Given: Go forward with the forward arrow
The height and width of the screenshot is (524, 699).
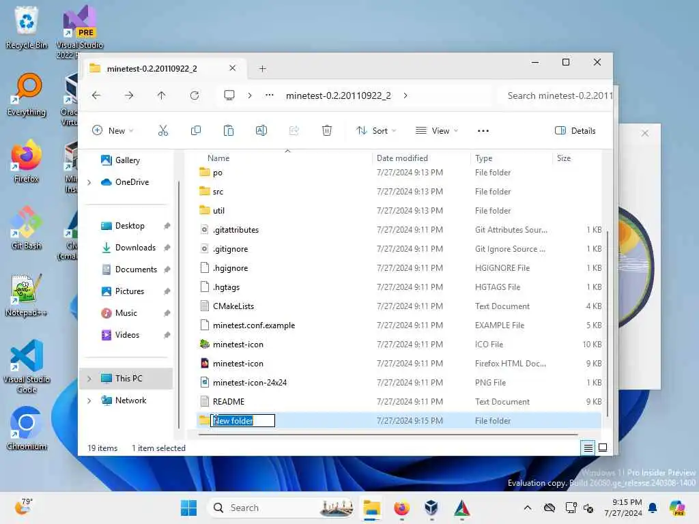Looking at the screenshot, I should coord(129,96).
